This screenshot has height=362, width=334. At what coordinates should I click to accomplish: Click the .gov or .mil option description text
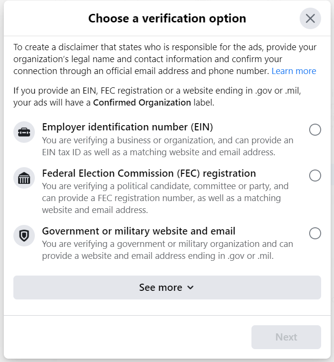click(x=167, y=250)
